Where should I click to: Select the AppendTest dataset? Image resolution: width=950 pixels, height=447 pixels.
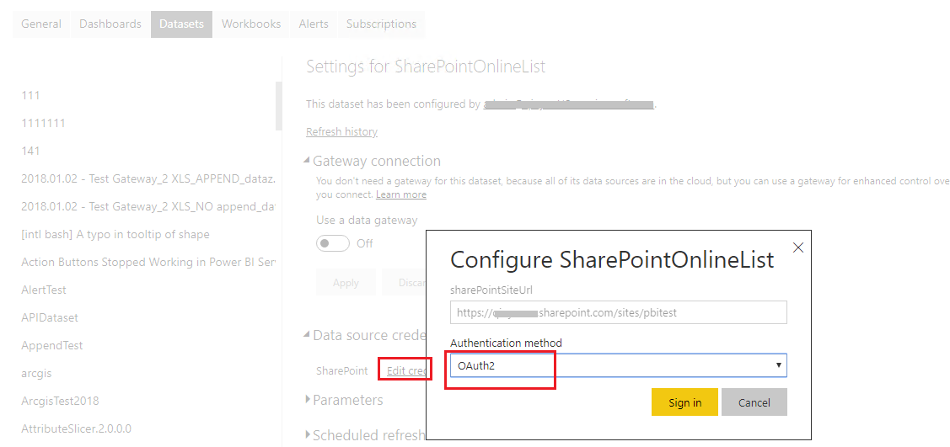click(51, 345)
